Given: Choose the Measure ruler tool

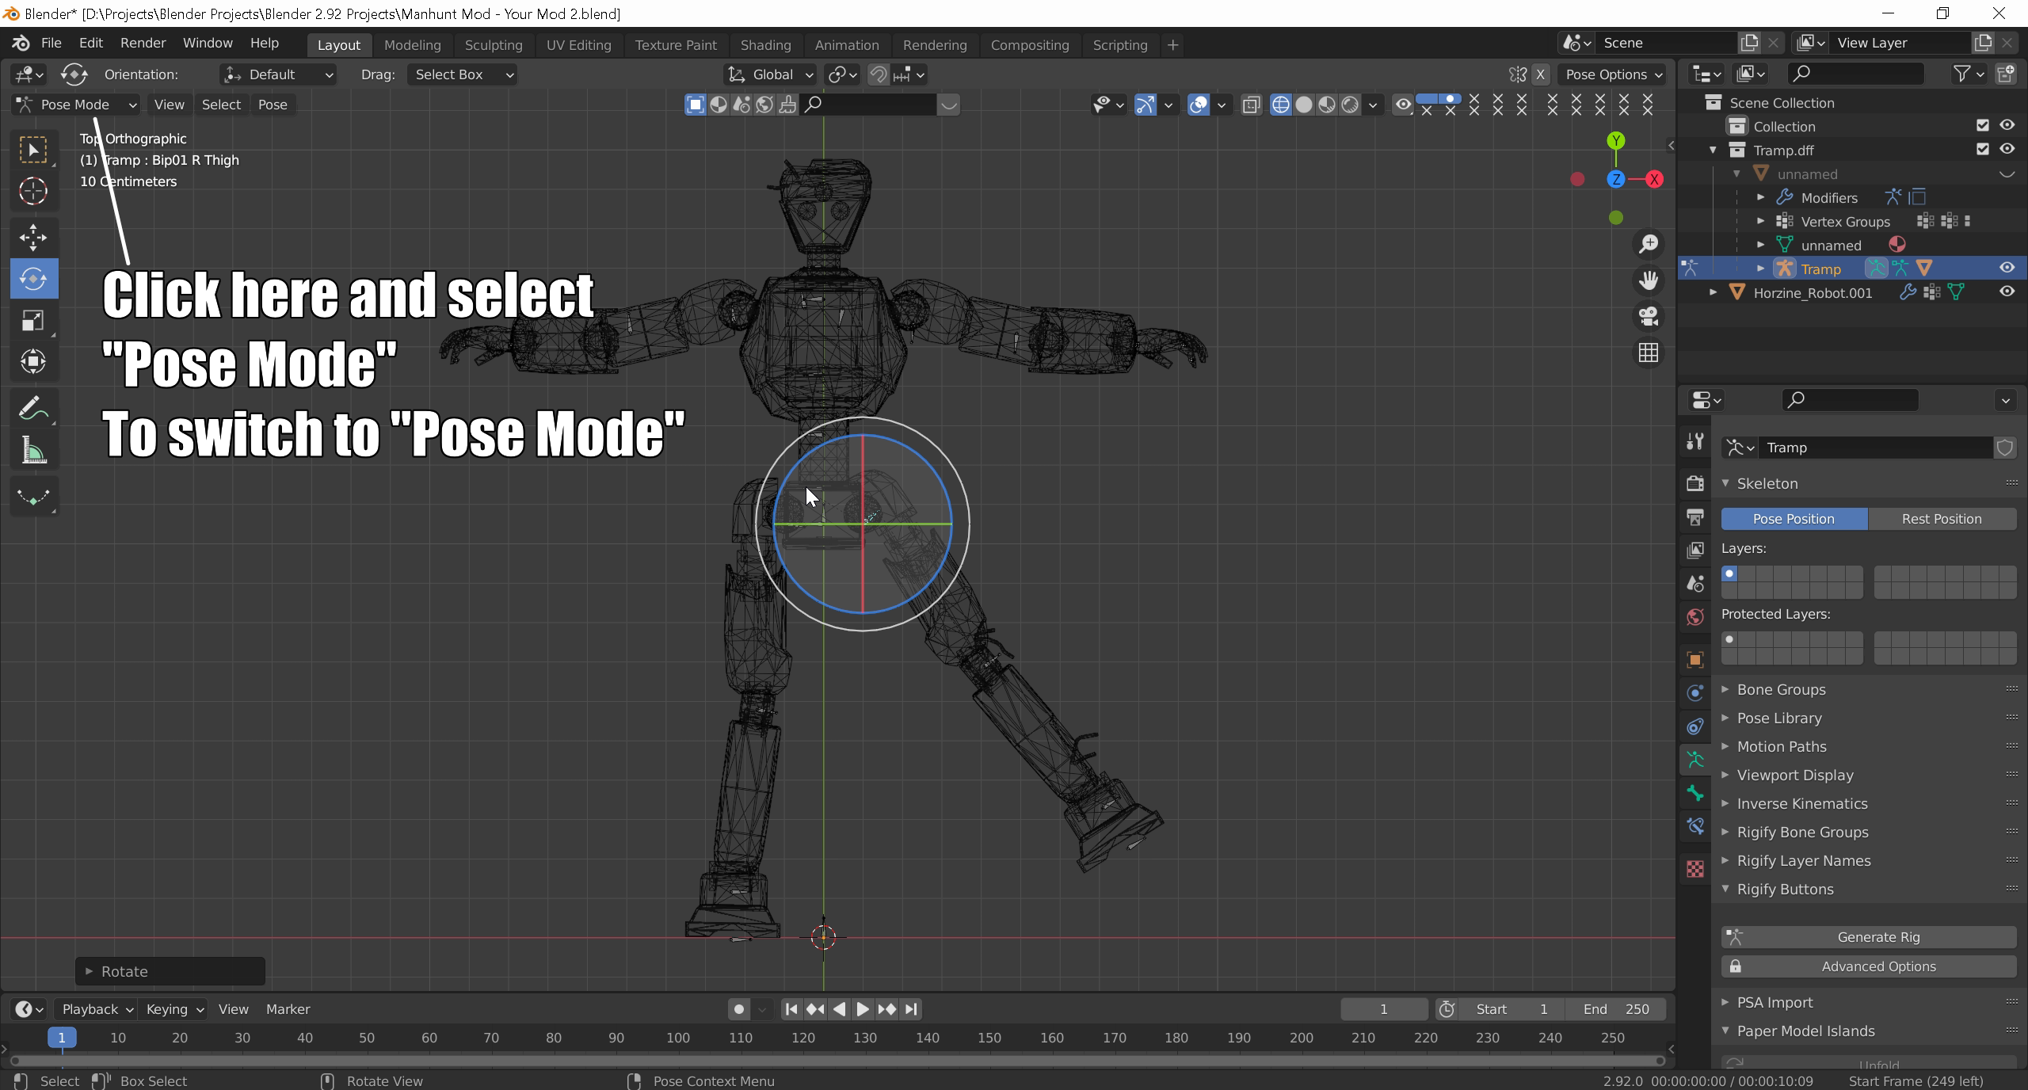Looking at the screenshot, I should pos(33,452).
